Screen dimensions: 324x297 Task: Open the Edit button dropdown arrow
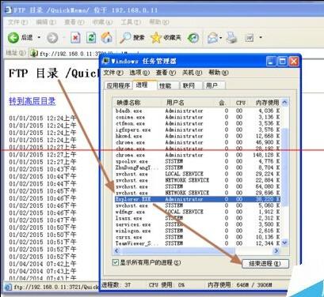click(261, 38)
